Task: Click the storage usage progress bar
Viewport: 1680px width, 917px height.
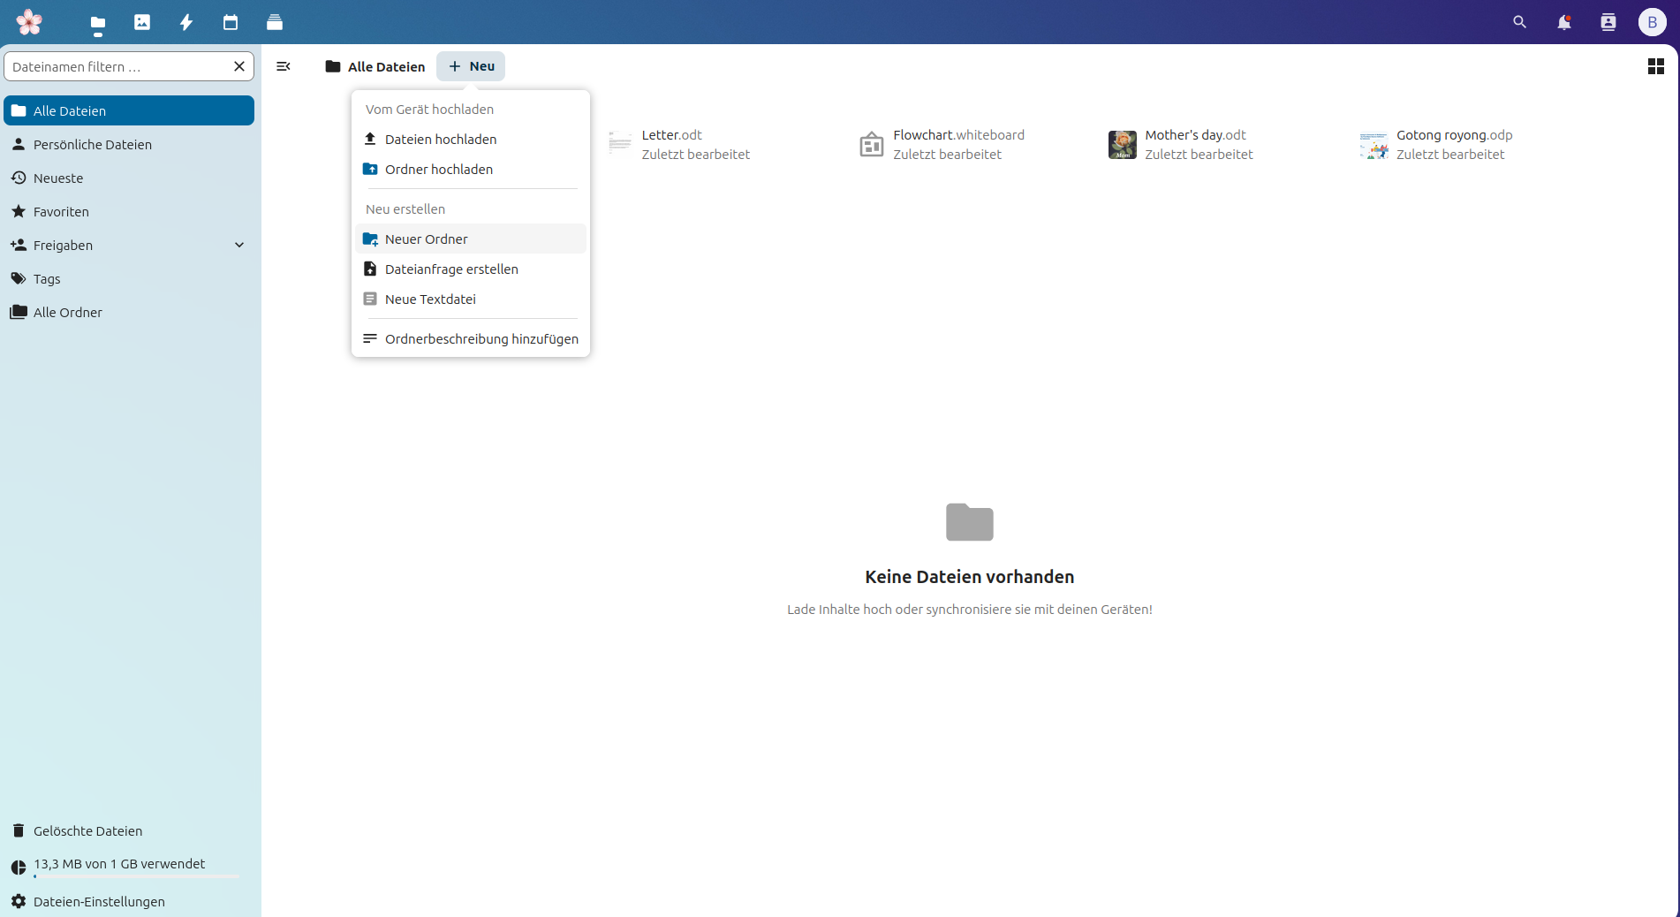Action: coord(136,876)
